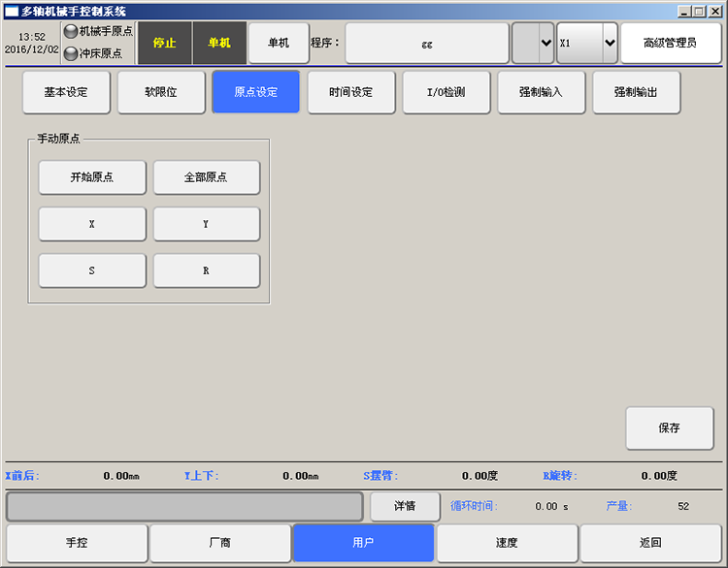Click the X axis origin button
The width and height of the screenshot is (728, 568).
[x=92, y=224]
